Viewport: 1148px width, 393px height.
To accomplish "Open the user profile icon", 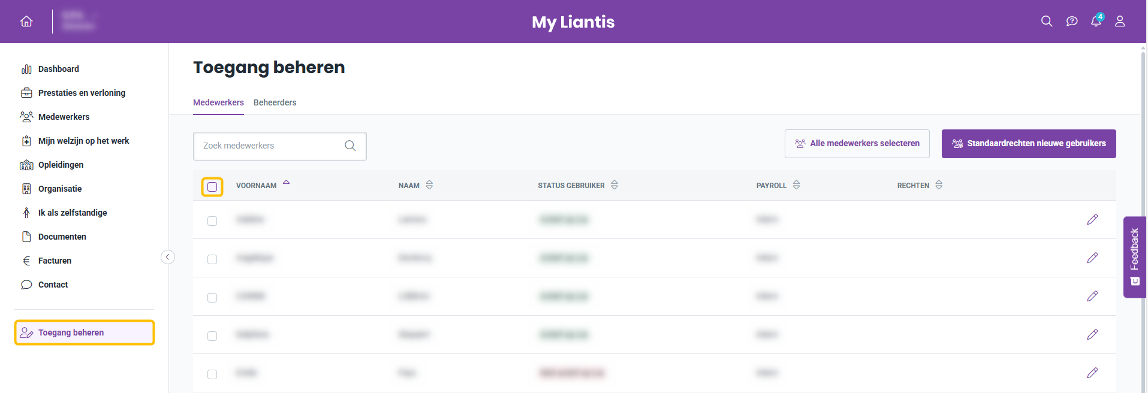I will pyautogui.click(x=1120, y=22).
